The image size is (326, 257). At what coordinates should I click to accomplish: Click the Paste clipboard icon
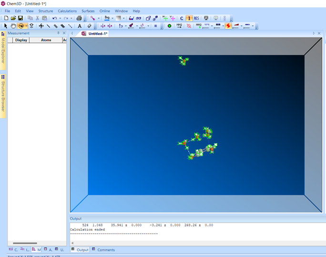[44, 18]
